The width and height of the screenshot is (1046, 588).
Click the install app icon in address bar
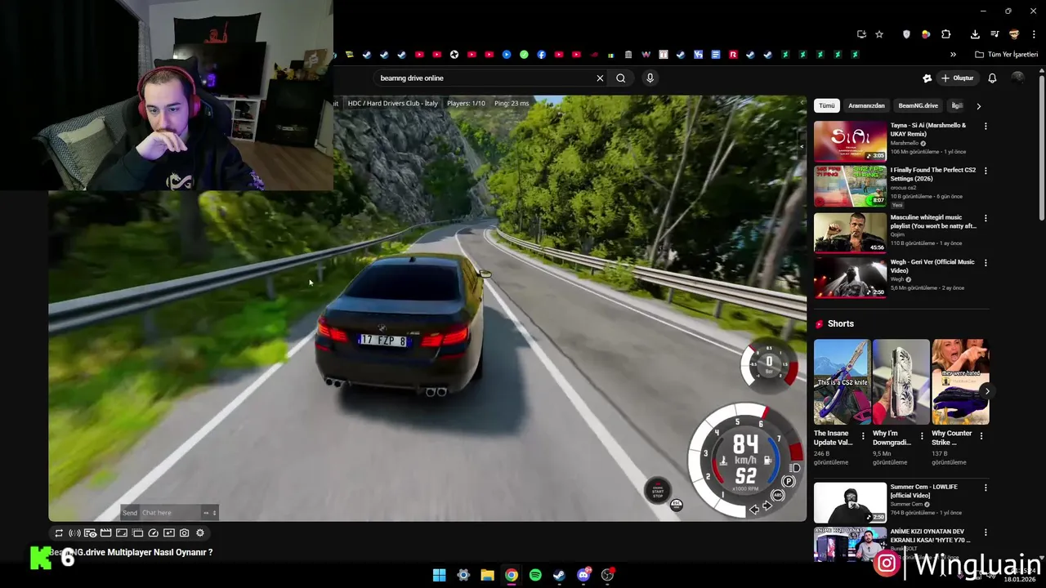coord(861,34)
